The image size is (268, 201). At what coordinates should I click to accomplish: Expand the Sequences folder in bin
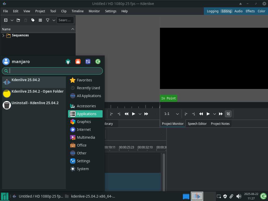click(x=3, y=35)
